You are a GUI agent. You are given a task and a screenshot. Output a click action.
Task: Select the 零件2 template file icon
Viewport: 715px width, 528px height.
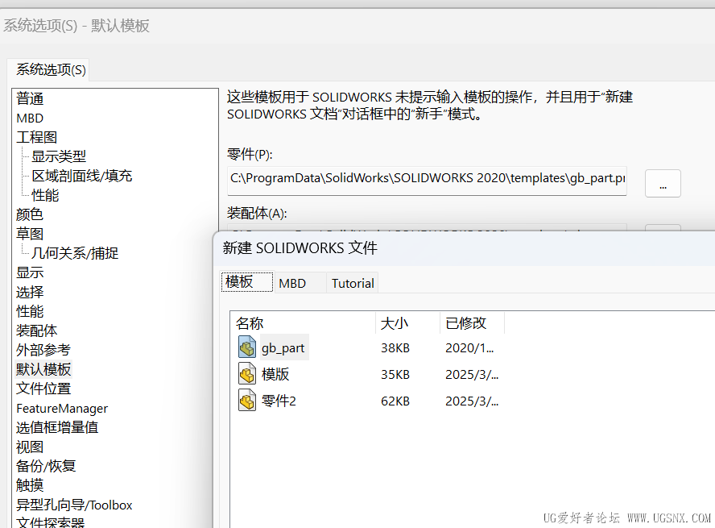tap(247, 401)
